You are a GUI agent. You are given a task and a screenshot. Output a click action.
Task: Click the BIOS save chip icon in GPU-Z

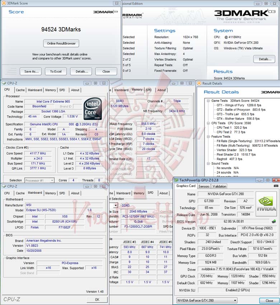coord(274,221)
